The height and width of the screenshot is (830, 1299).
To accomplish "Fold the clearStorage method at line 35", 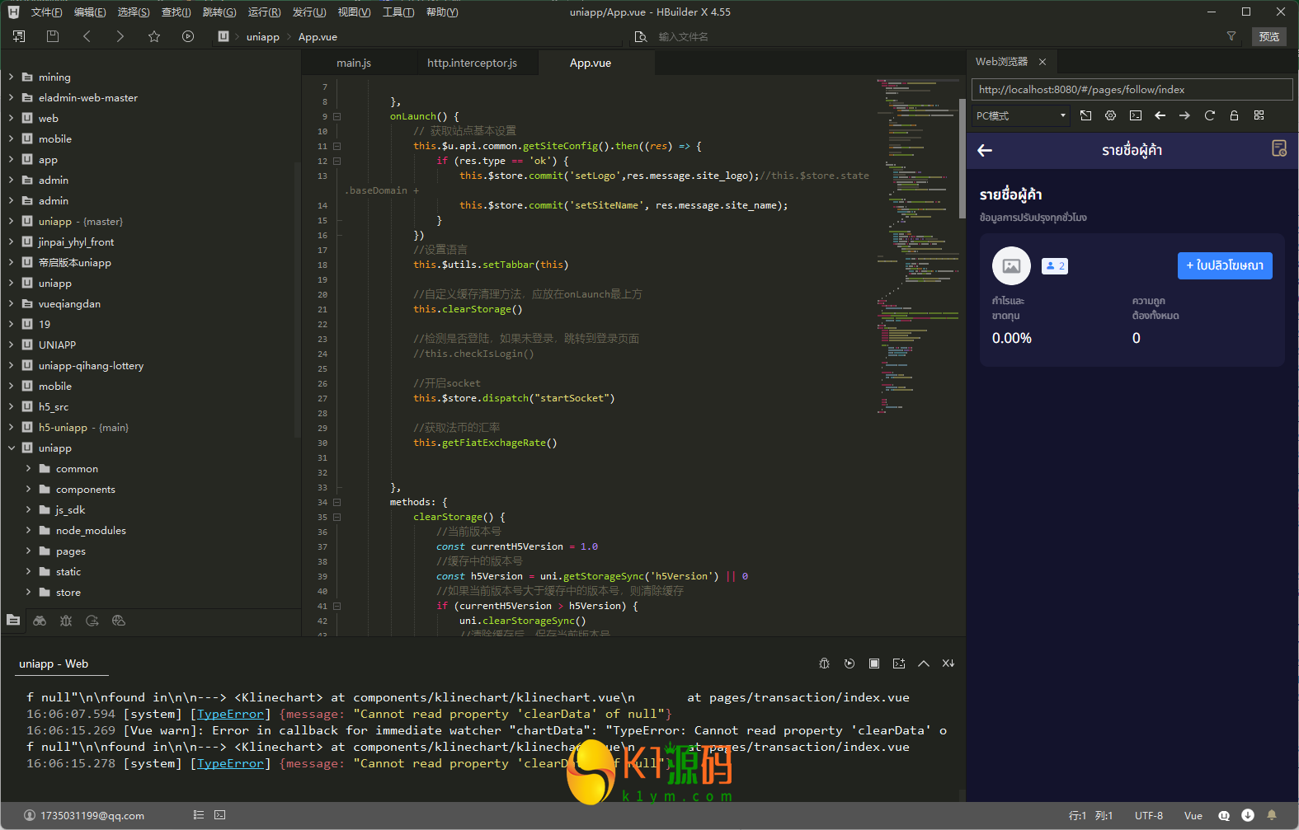I will [337, 518].
